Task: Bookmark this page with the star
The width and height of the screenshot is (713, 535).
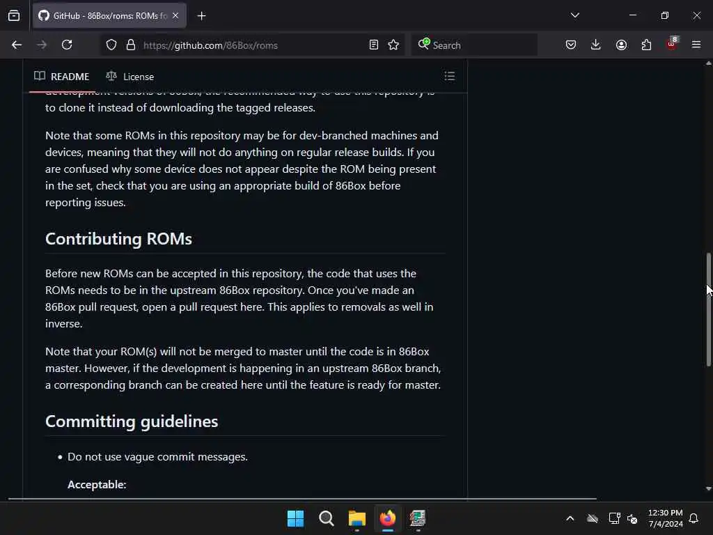Action: 393,45
